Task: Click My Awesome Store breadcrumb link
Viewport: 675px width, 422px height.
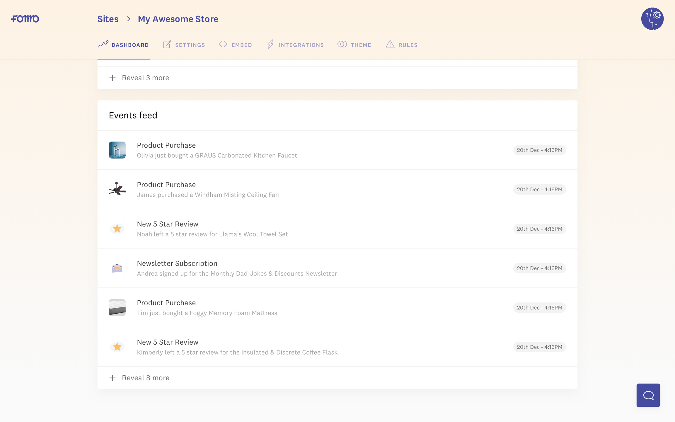Action: tap(178, 19)
